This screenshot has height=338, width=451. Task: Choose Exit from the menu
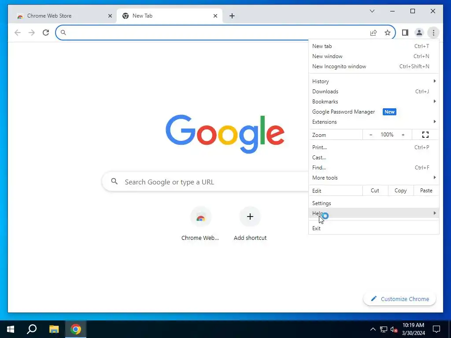[x=373, y=228]
